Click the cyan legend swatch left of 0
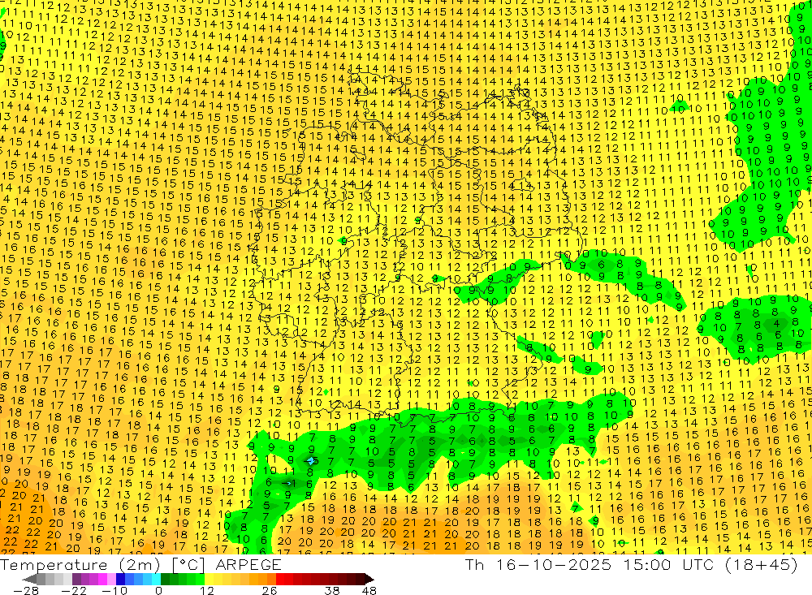Viewport: 812px width, 595px height. click(156, 580)
